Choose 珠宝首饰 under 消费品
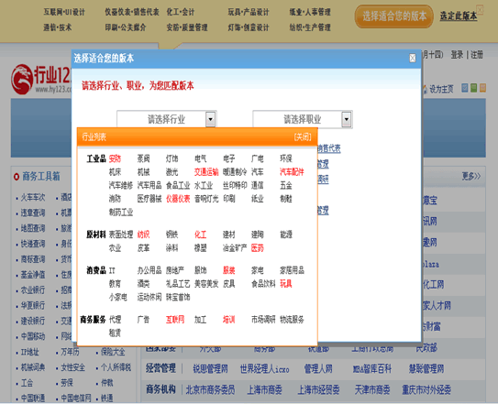Screen dimensions: 498x404 coord(178,298)
